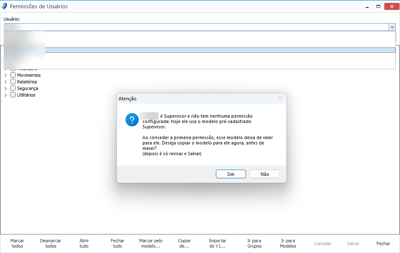This screenshot has height=253, width=400.
Task: Minimize the Permissões de Usuários window
Action: [x=367, y=6]
